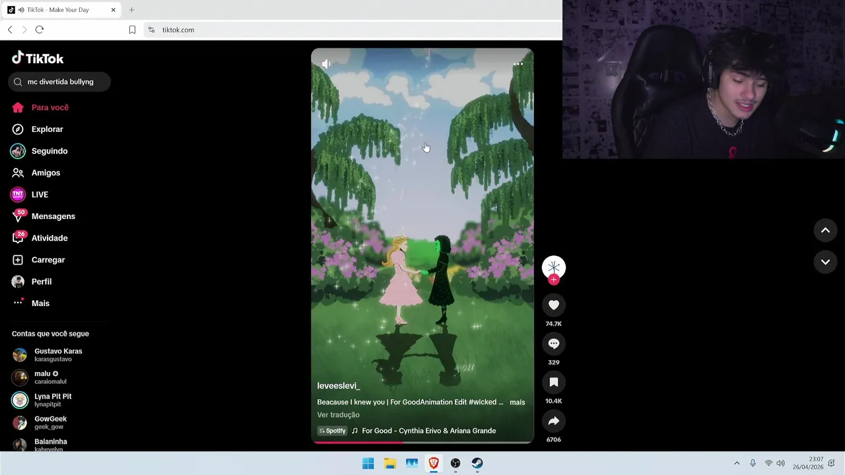The width and height of the screenshot is (845, 475).
Task: Click the activity icon with badge 26
Action: pyautogui.click(x=18, y=237)
